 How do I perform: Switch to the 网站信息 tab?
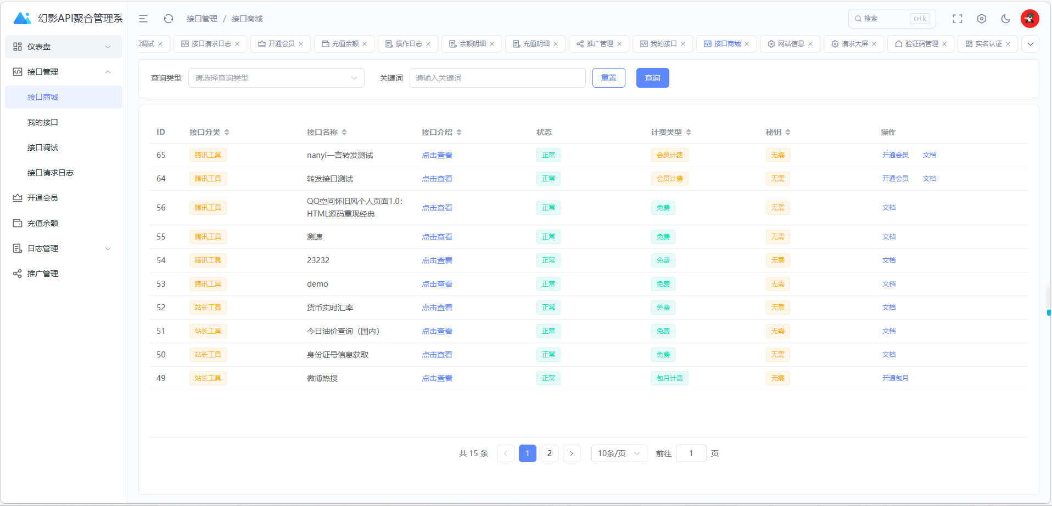[791, 44]
